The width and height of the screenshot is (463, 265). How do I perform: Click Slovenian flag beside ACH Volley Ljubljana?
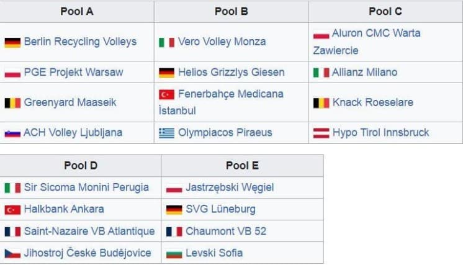pyautogui.click(x=12, y=133)
